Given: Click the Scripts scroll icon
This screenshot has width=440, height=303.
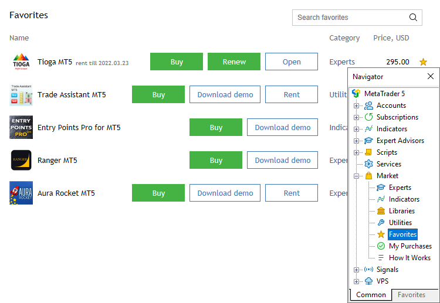Looking at the screenshot, I should (x=368, y=152).
